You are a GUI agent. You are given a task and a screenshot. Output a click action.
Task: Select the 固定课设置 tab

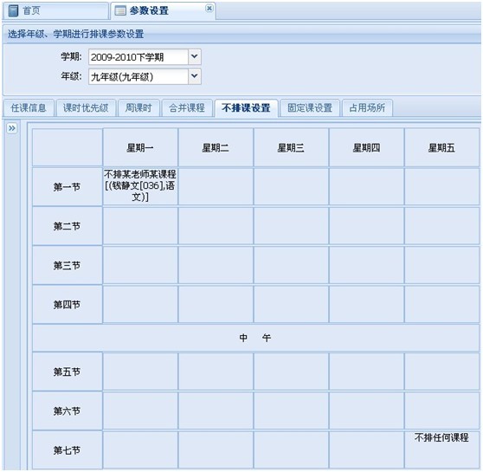tap(310, 108)
